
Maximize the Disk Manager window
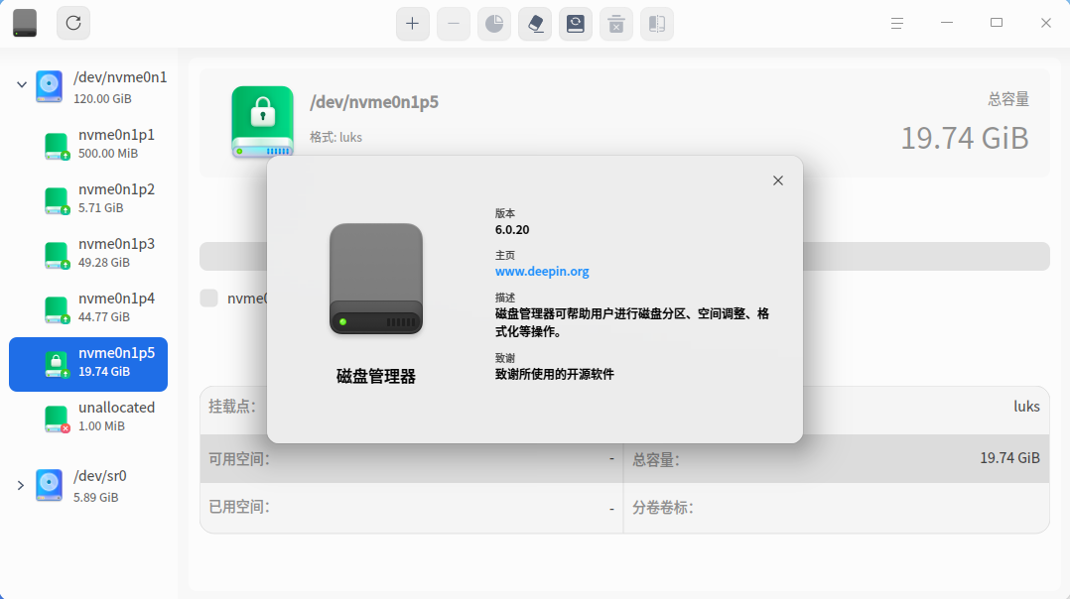[x=997, y=23]
